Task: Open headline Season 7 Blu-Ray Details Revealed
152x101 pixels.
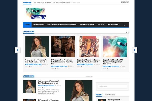Action: pyautogui.click(x=88, y=61)
